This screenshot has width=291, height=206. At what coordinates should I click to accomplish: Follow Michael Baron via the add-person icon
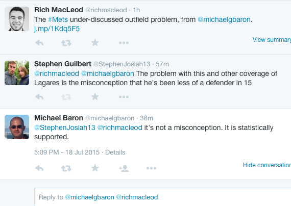(124, 168)
